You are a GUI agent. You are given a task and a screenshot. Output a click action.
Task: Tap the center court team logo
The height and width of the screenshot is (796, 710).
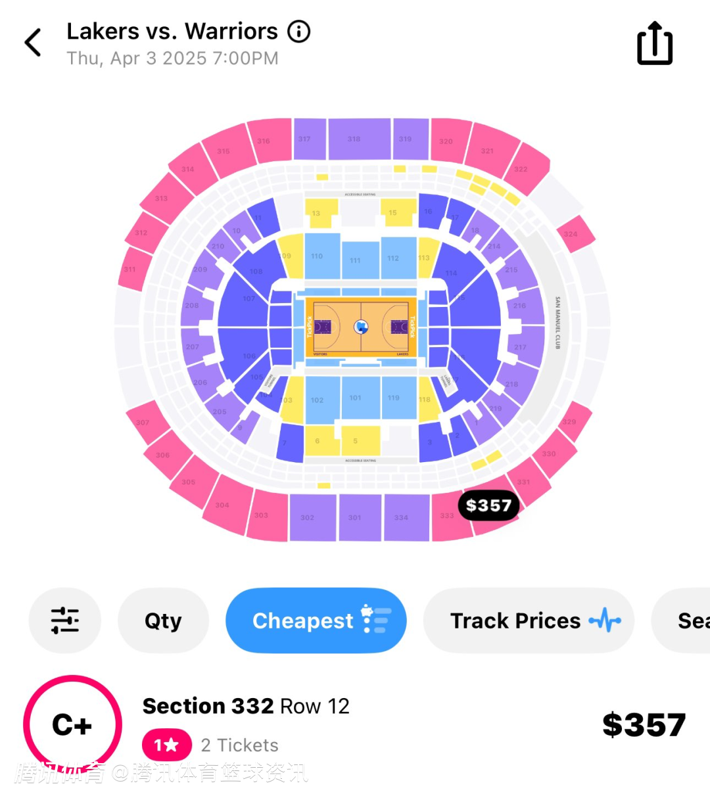(x=360, y=326)
